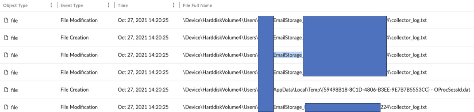
Task: Open the Time column options menu
Action: click(x=174, y=5)
